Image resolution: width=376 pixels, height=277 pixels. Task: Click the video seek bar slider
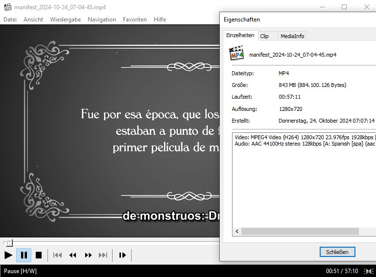(8, 243)
